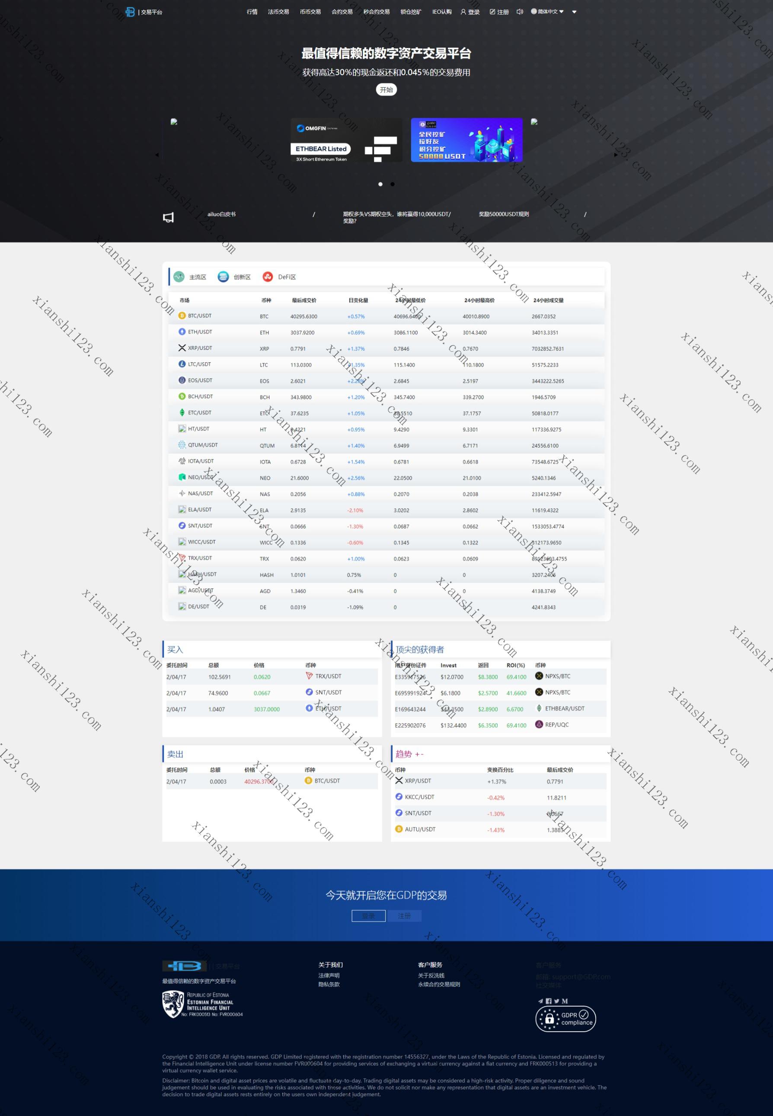
Task: Open the 法律声明 footer link
Action: coord(329,975)
